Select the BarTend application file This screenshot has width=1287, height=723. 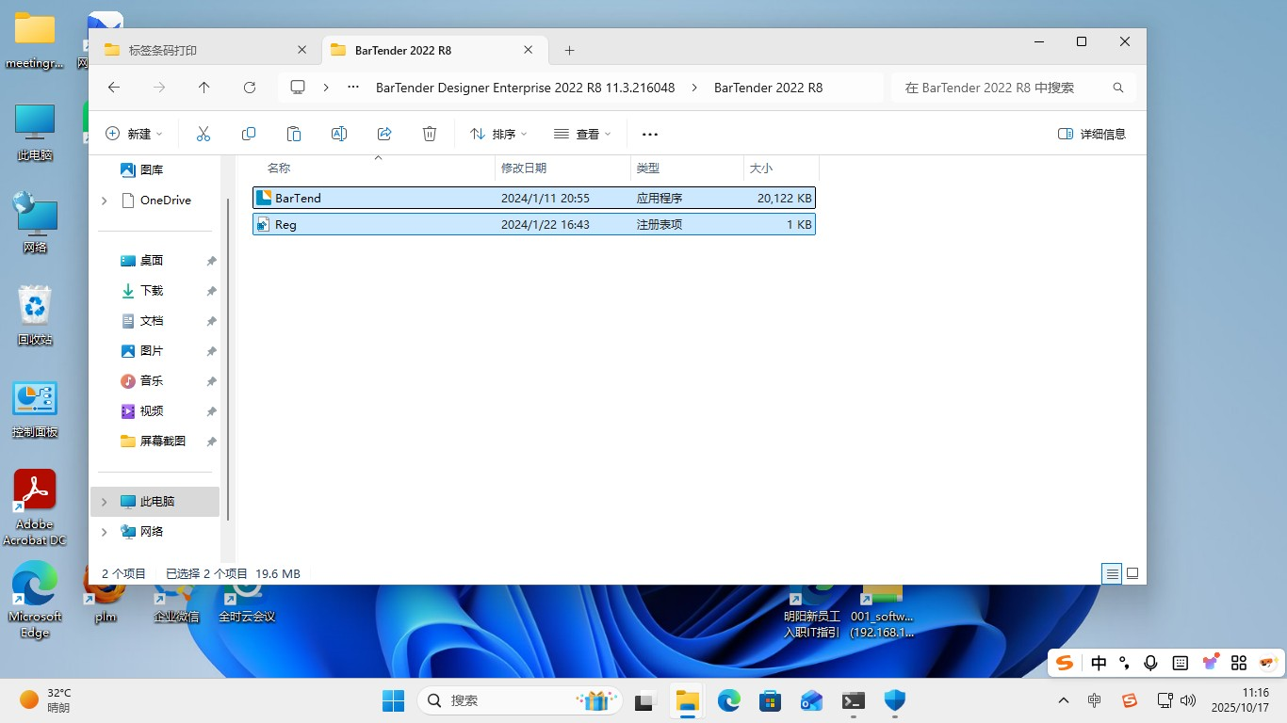534,198
